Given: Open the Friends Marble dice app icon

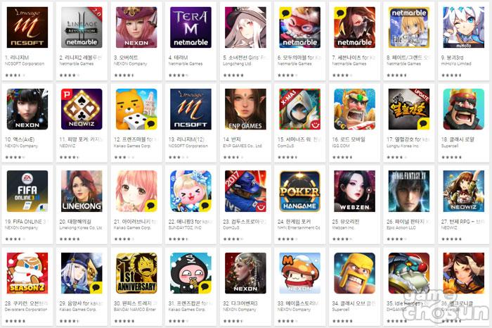Looking at the screenshot, I should coord(136,109).
